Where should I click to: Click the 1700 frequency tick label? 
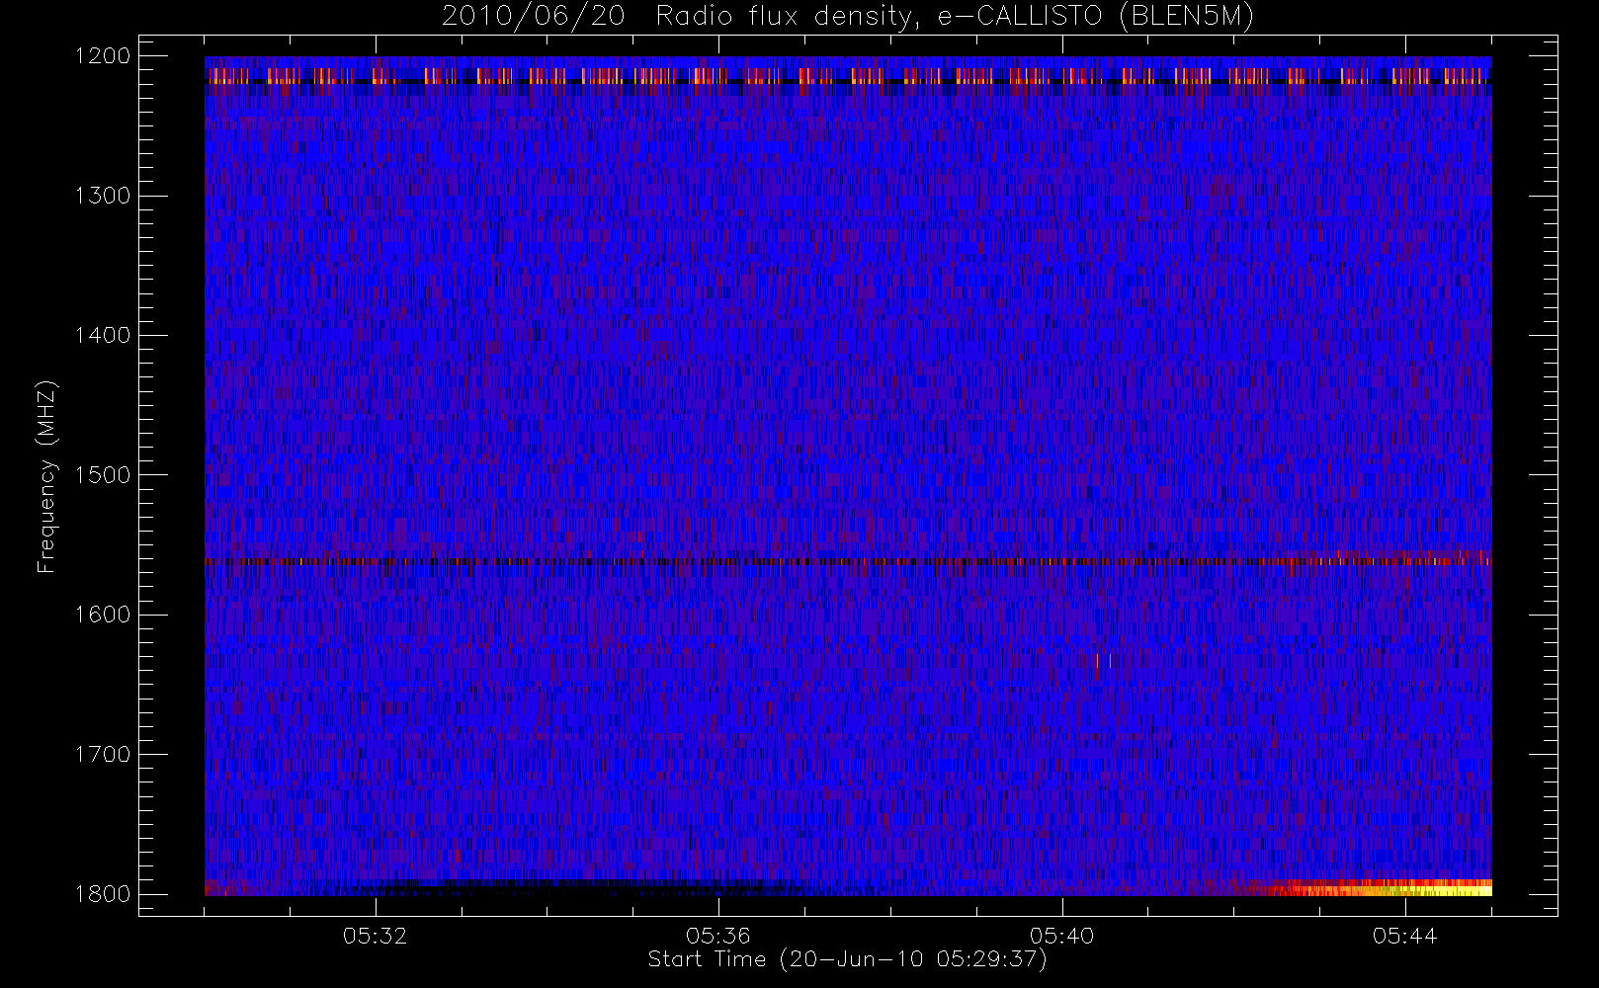coord(103,754)
